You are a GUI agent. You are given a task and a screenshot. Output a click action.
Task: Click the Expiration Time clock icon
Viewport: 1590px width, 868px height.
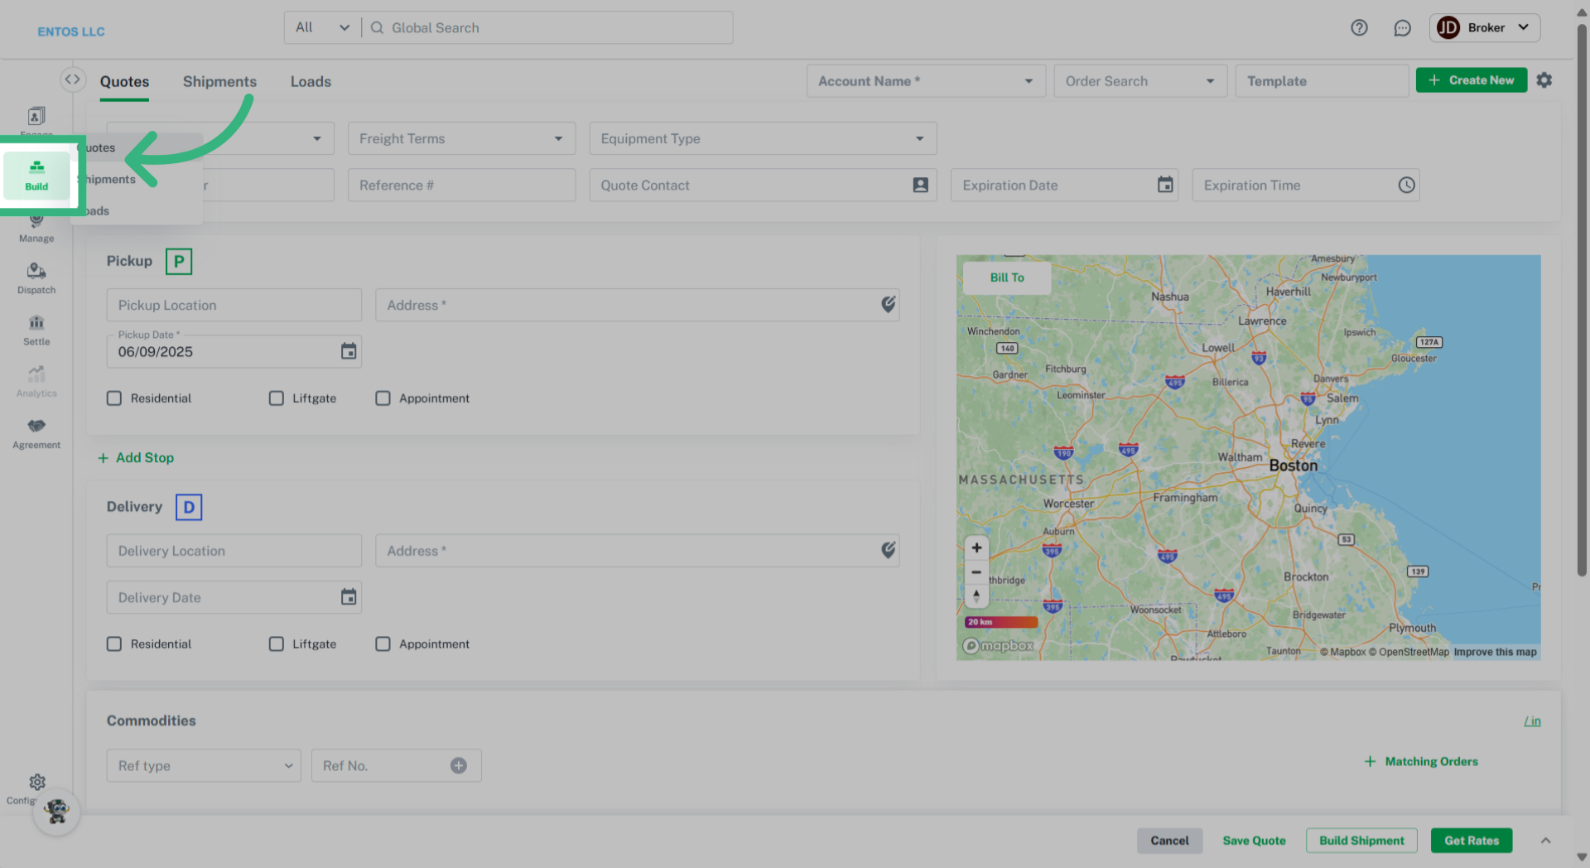(1406, 186)
